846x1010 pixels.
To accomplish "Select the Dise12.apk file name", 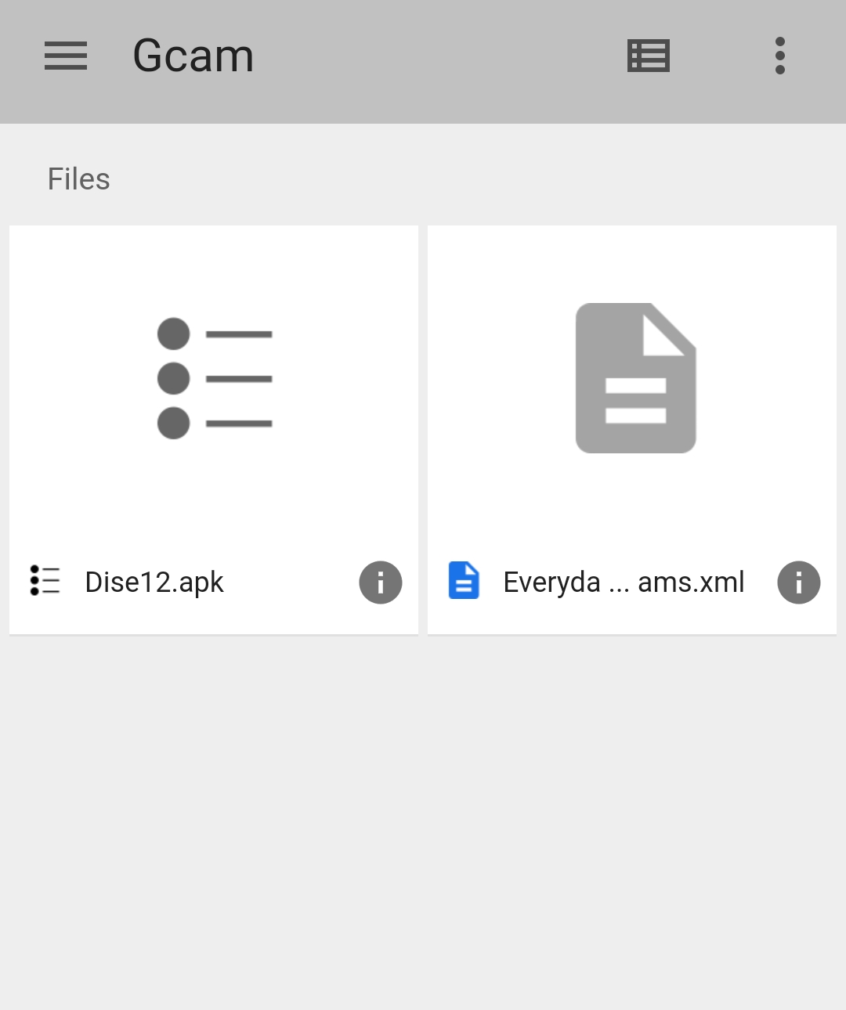I will 154,583.
